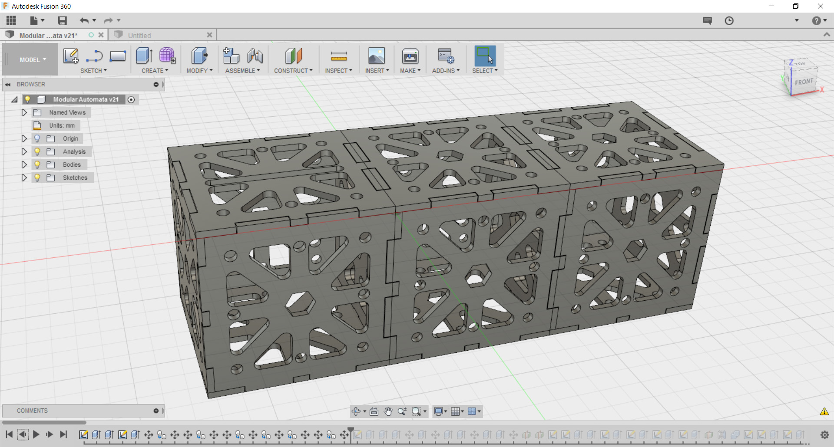Click the Save icon in the top bar

pyautogui.click(x=62, y=20)
